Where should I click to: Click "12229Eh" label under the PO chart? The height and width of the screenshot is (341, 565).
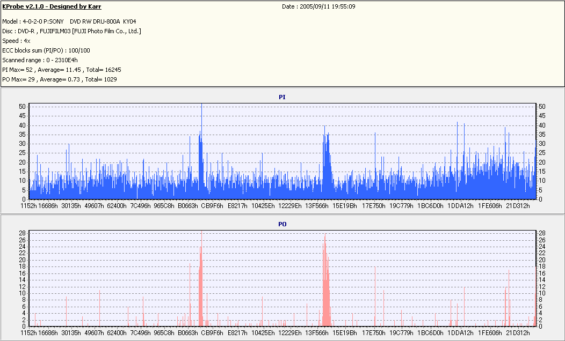[289, 333]
